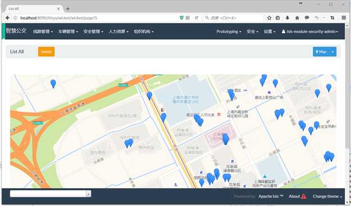Click the shop icon above 嘉定上影商业广场
Image resolution: width=351 pixels, height=206 pixels.
269,92
